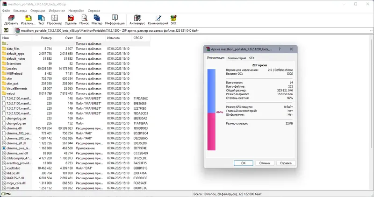Click the drive icon in status bar
This screenshot has width=374, height=197.
click(x=3, y=194)
